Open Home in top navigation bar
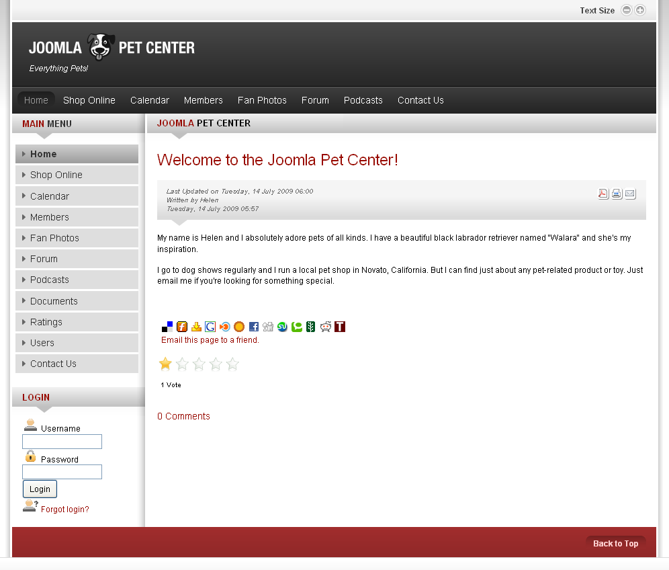The height and width of the screenshot is (570, 669). pyautogui.click(x=36, y=100)
